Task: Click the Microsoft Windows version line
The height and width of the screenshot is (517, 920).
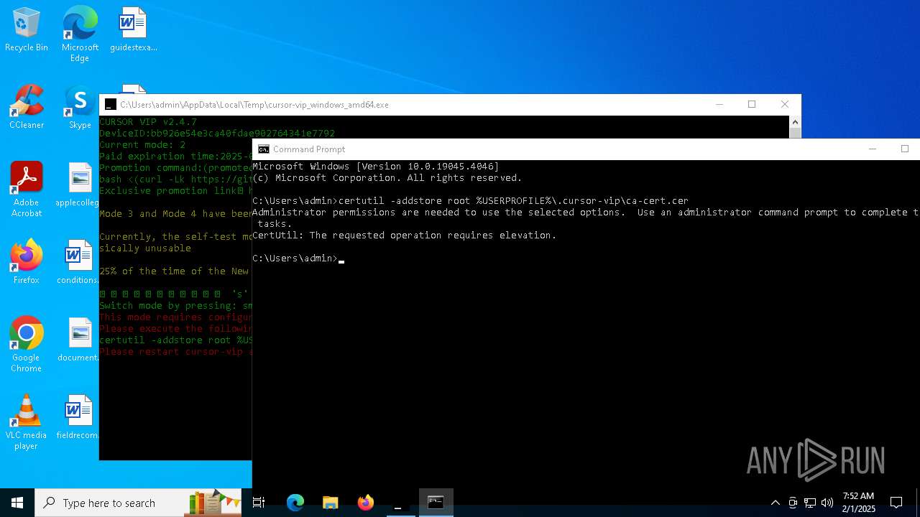Action: tap(375, 166)
